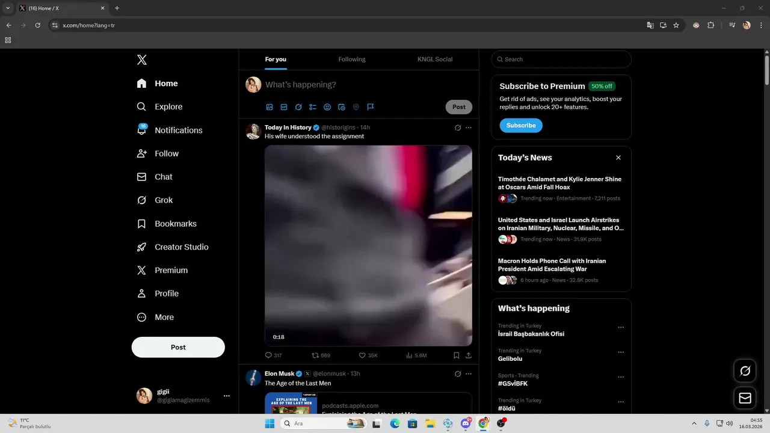Open Timothée Chalamet and Kylie Jenner news

[561, 188]
